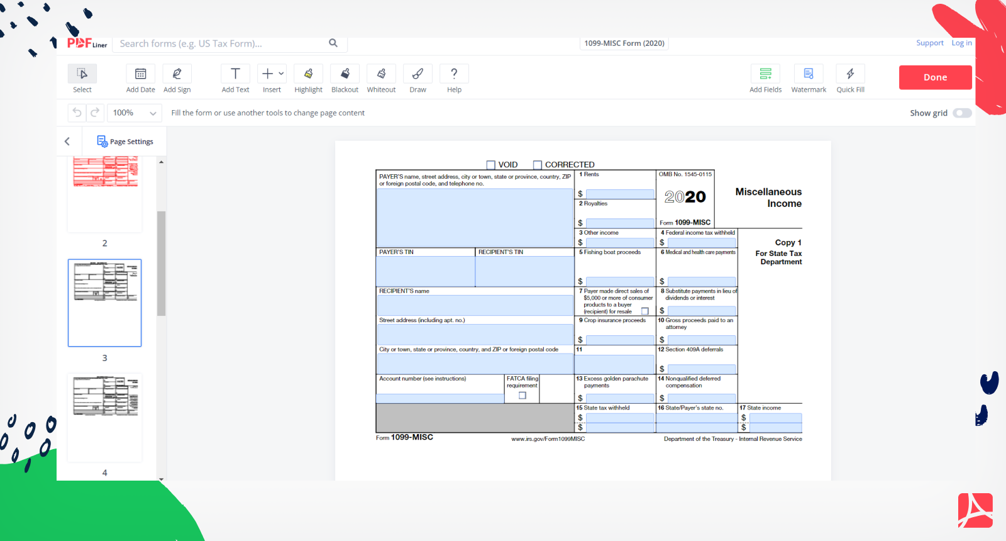The width and height of the screenshot is (1006, 541).
Task: Pick the Draw tool
Action: [417, 74]
